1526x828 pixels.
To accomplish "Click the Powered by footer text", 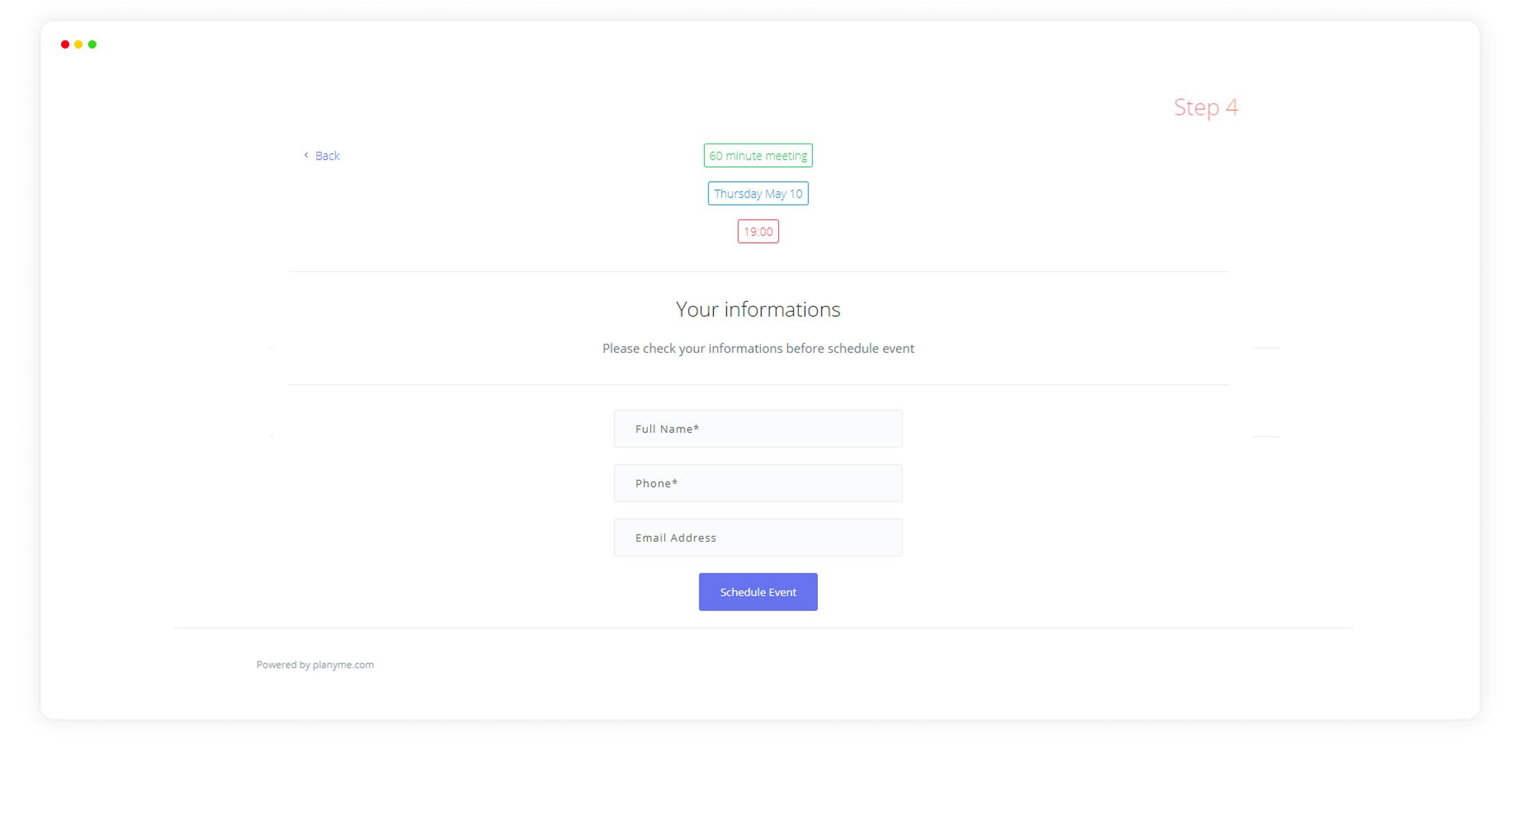I will [283, 664].
